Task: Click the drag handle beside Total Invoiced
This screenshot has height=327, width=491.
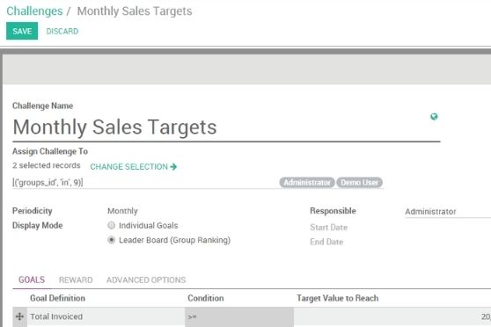Action: (19, 316)
